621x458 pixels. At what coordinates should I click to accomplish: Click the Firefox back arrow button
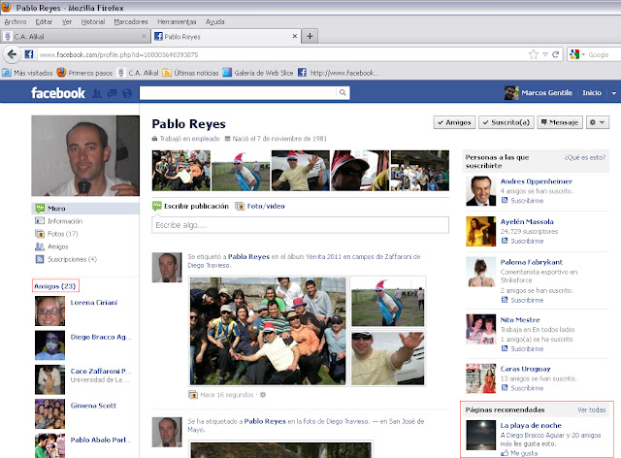[12, 54]
